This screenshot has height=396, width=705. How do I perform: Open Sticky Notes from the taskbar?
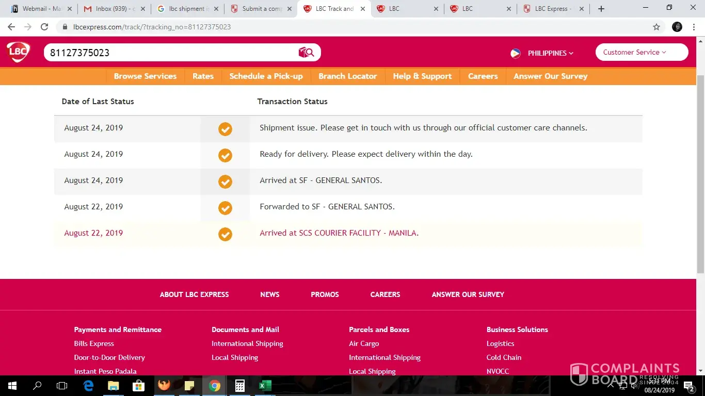tap(189, 386)
